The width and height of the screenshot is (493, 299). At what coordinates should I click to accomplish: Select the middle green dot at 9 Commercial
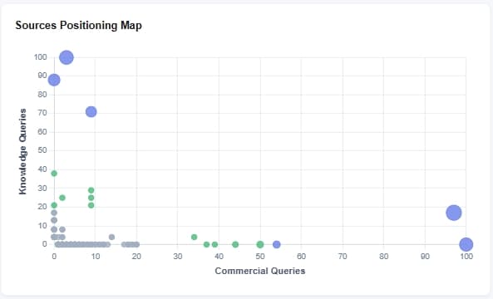(x=91, y=198)
